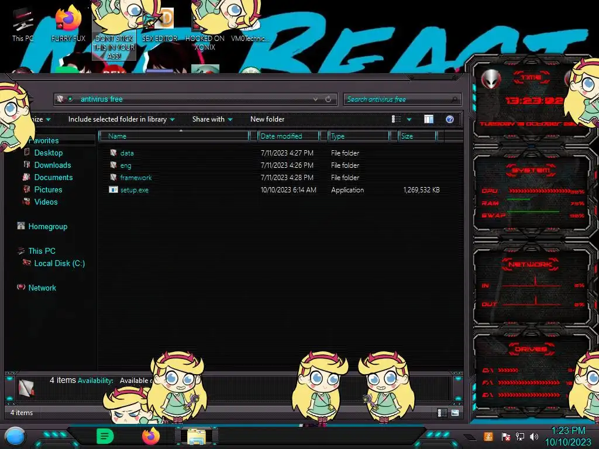
Task: Open Videos in navigation pane
Action: click(46, 202)
